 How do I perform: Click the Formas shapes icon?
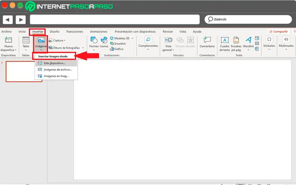(94, 40)
